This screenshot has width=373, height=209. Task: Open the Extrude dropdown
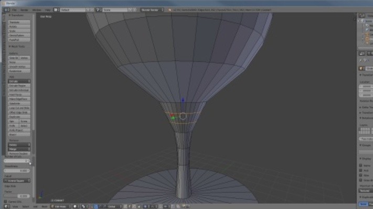pyautogui.click(x=19, y=81)
